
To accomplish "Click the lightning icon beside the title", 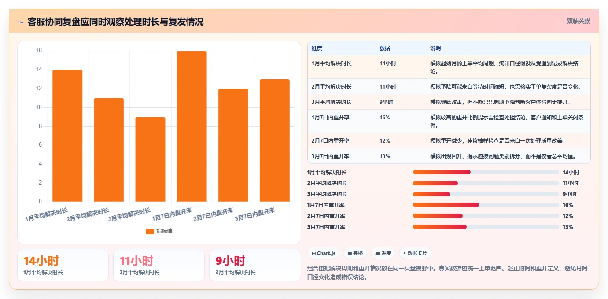I will (x=21, y=22).
